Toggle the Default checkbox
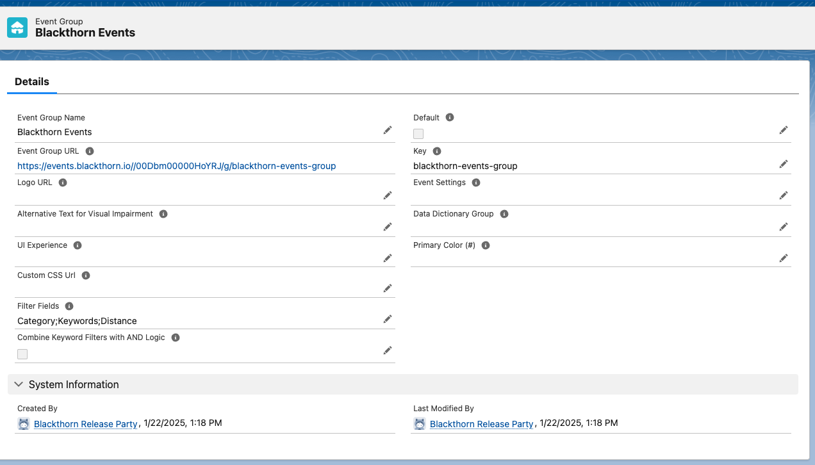This screenshot has width=815, height=465. pyautogui.click(x=418, y=134)
